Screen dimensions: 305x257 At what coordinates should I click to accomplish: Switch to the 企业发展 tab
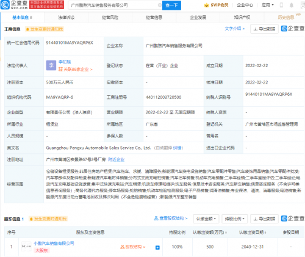[198, 18]
